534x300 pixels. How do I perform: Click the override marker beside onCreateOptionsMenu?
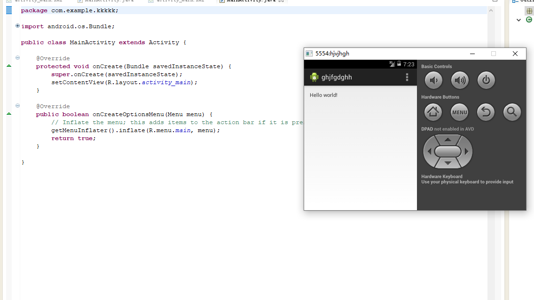(9, 114)
